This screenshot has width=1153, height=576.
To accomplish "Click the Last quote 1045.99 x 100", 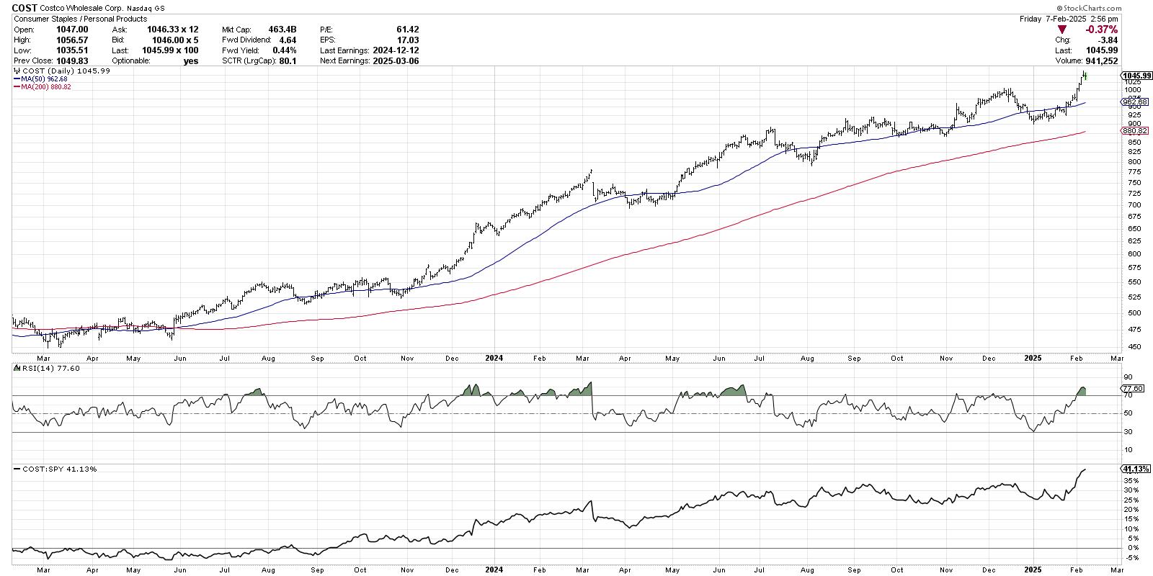I will 170,50.
